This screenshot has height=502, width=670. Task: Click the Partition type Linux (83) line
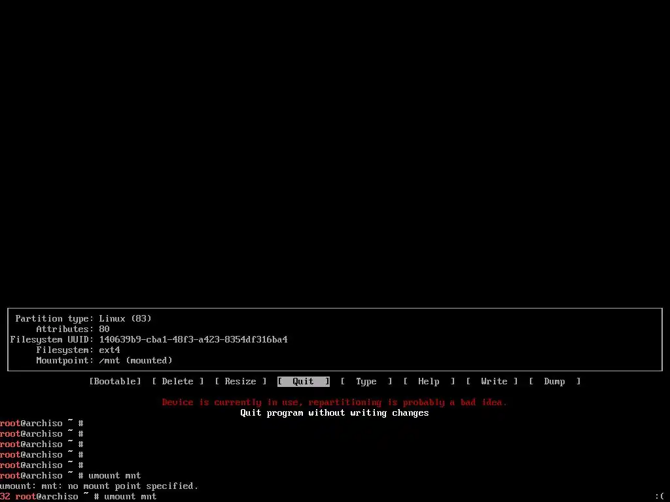tap(83, 318)
